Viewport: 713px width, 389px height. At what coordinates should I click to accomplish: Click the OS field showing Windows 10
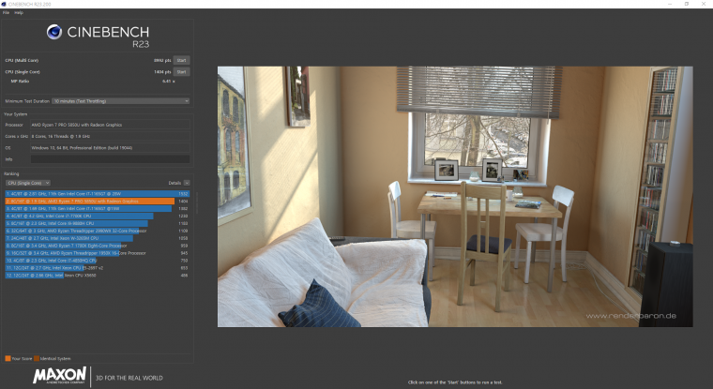(x=110, y=148)
